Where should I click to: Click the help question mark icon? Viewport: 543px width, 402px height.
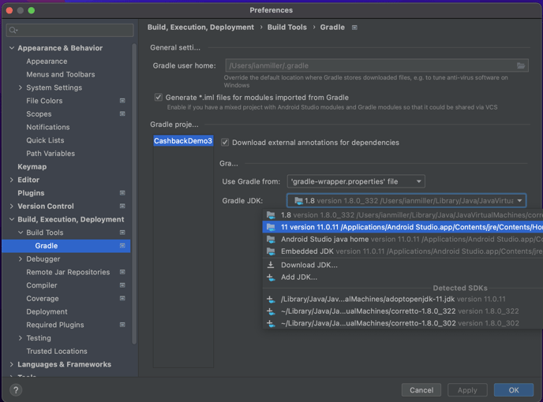click(16, 390)
